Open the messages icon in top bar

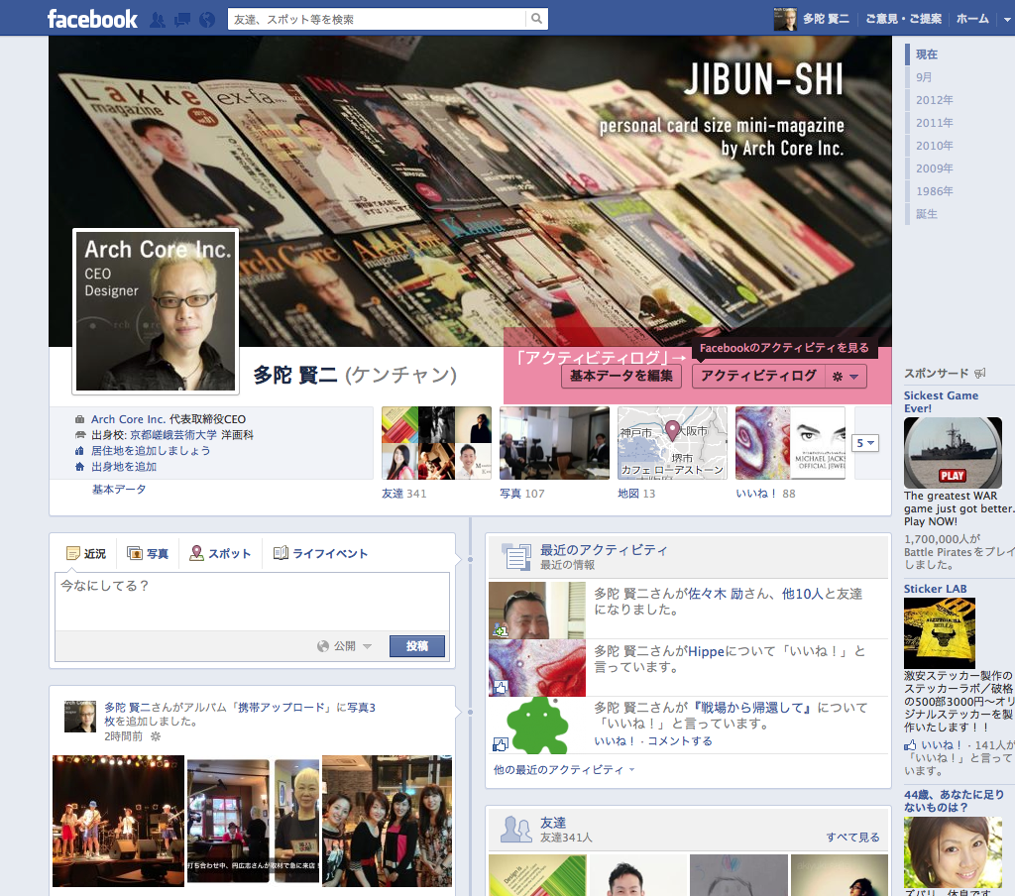[182, 20]
